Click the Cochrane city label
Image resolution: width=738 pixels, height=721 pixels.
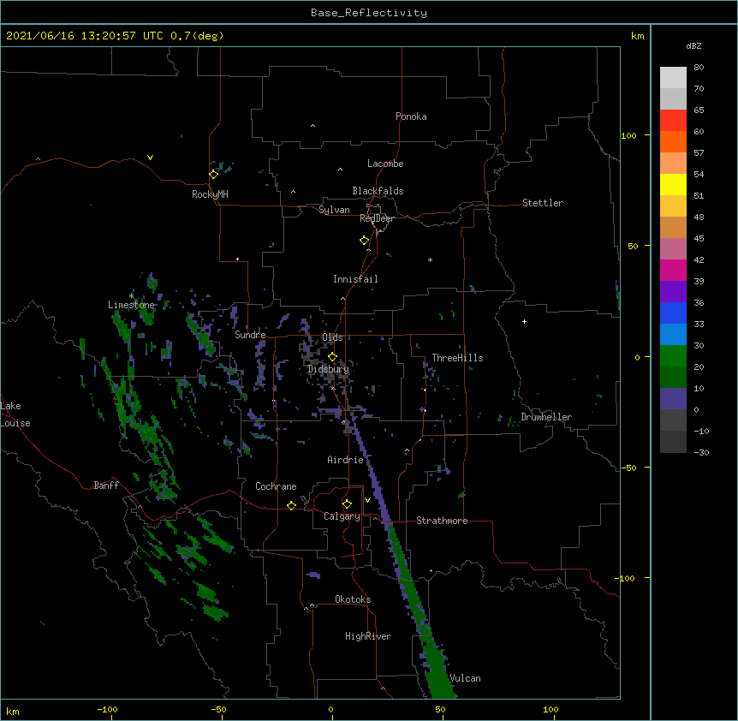click(x=276, y=486)
